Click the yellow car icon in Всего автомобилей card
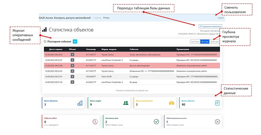The width and height of the screenshot is (261, 135). point(171,103)
